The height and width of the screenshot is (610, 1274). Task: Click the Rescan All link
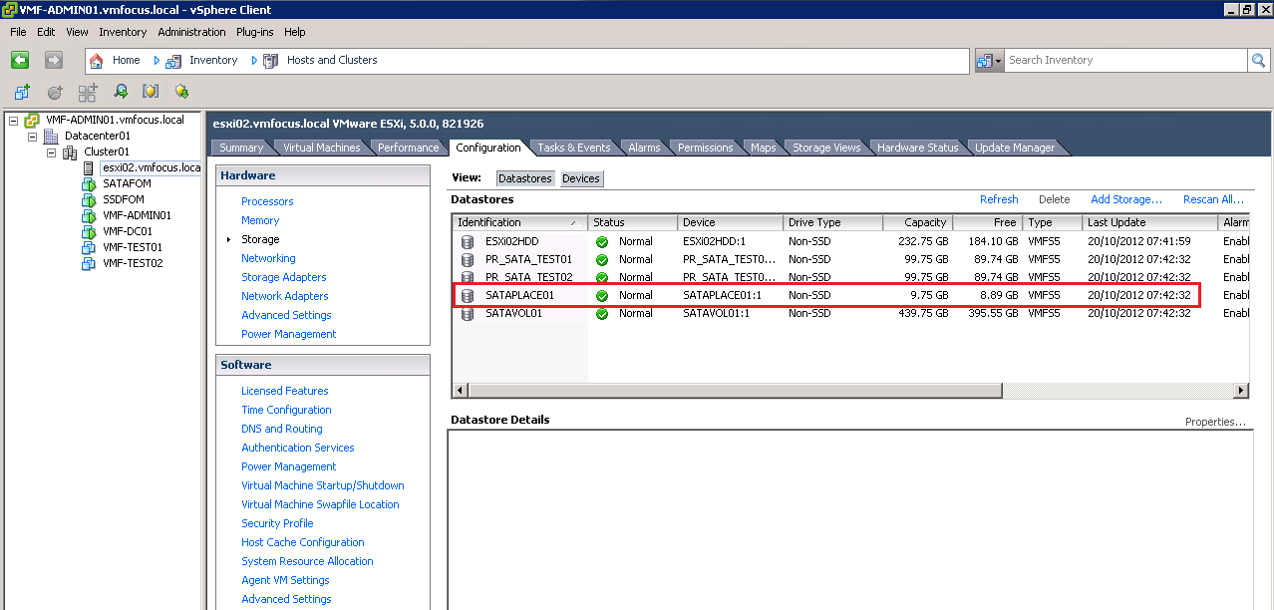[1213, 199]
